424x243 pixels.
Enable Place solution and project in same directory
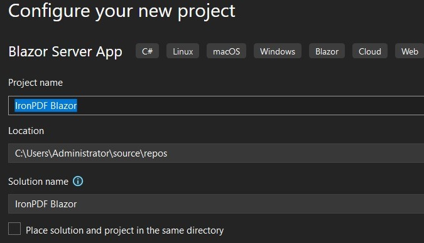click(x=14, y=229)
